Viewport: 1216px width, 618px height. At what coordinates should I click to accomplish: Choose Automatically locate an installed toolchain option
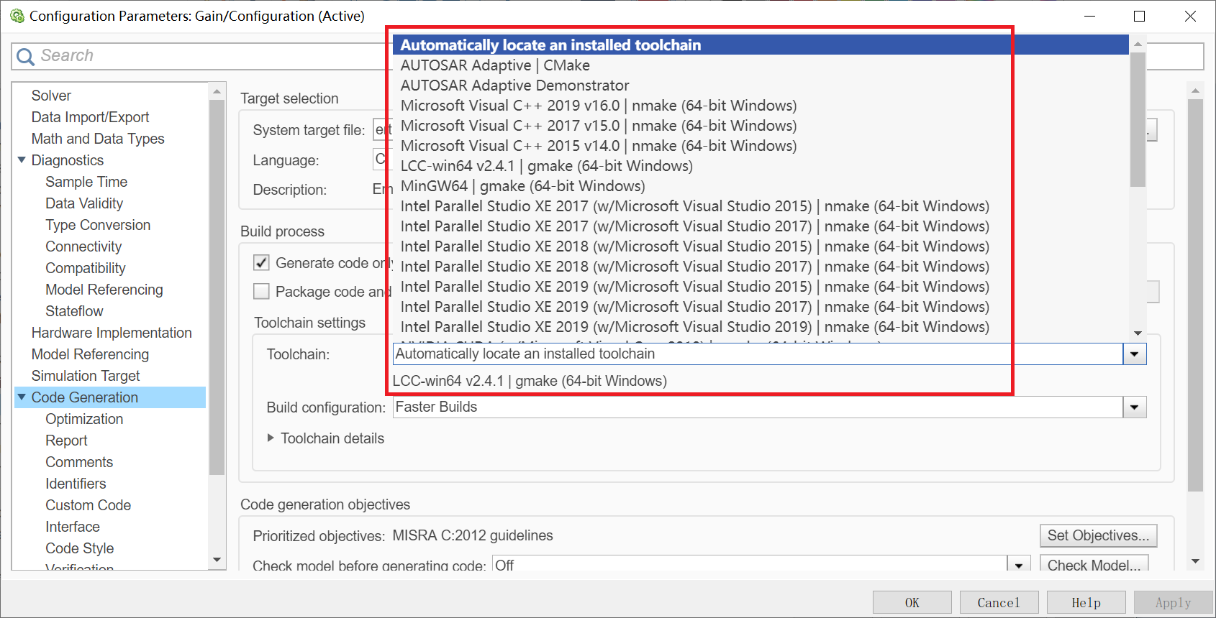pos(761,45)
